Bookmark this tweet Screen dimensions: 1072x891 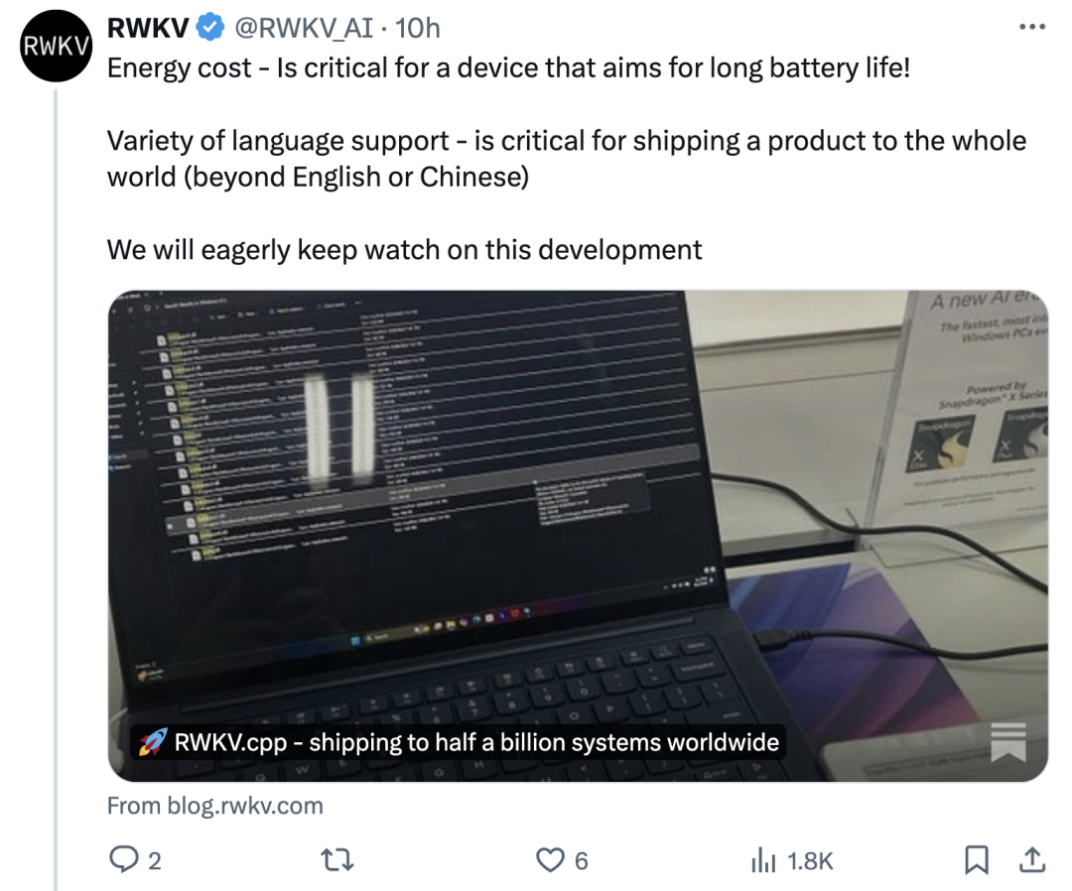(977, 859)
